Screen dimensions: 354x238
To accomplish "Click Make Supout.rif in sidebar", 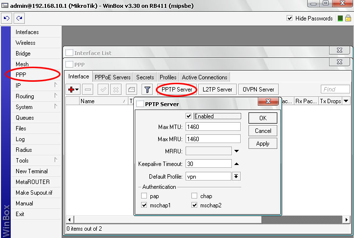I will pos(36,193).
